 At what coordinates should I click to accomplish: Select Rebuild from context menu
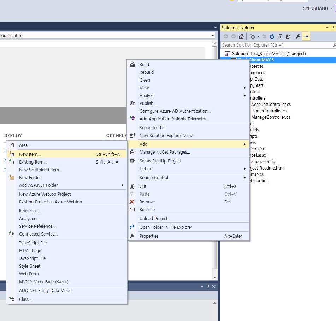pos(147,72)
